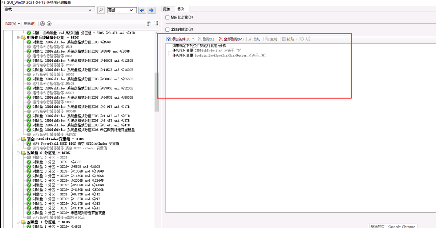Screen dimensions: 436x228
Task: Click the question-mark icon of 添加条件(D)
Action: [169, 39]
